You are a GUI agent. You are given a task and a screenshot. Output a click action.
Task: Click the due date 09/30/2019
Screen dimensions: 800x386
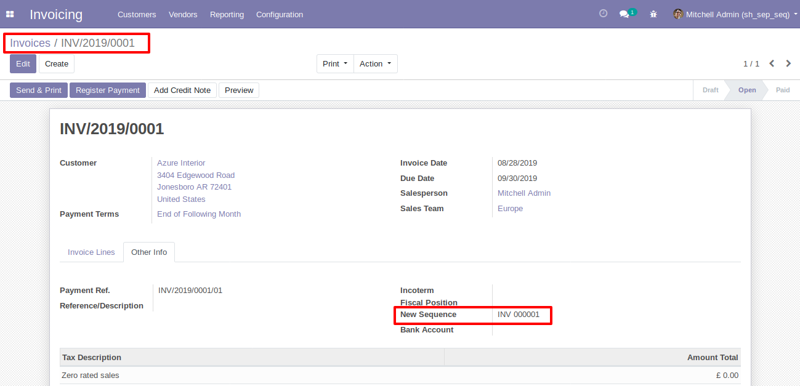coord(517,179)
